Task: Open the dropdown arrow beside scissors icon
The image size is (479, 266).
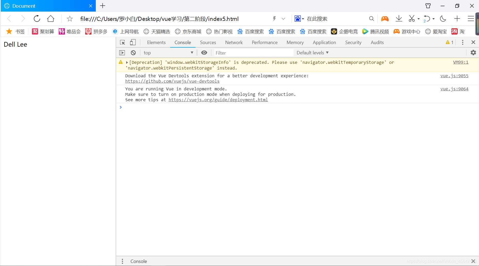Action: (x=418, y=19)
